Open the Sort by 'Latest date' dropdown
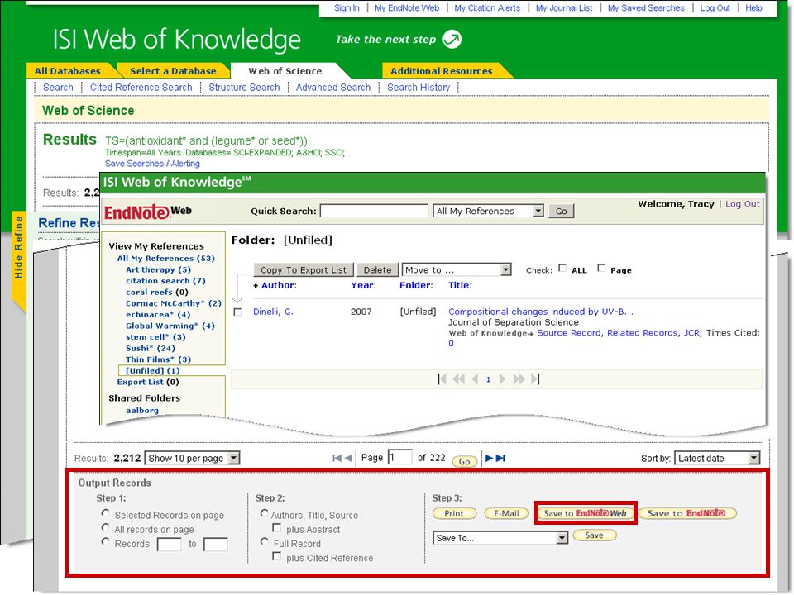Image resolution: width=794 pixels, height=595 pixels. coord(718,459)
